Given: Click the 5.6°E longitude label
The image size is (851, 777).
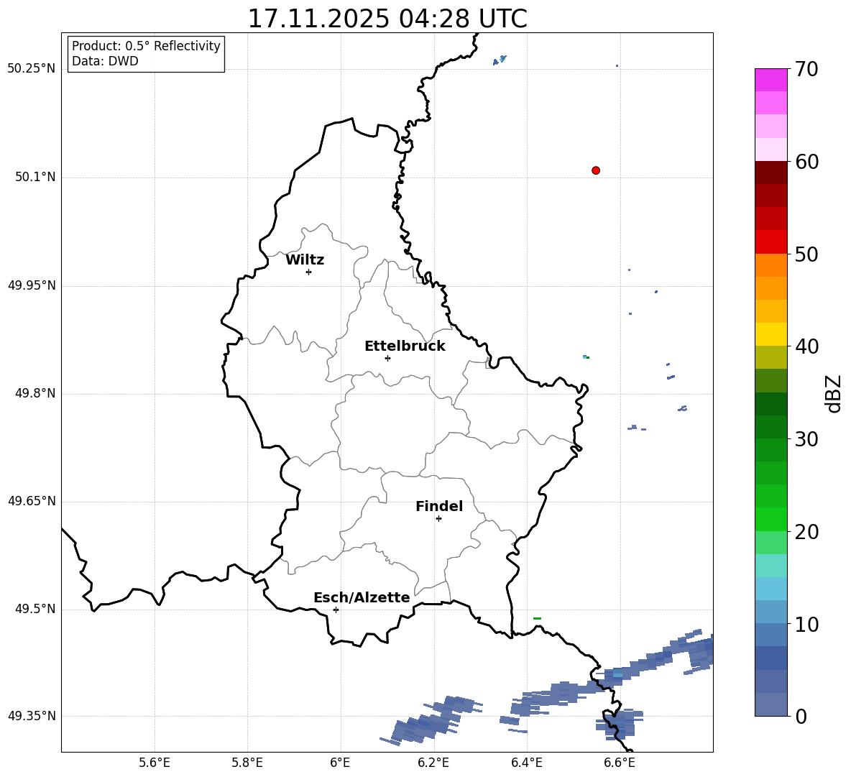Looking at the screenshot, I should point(155,763).
